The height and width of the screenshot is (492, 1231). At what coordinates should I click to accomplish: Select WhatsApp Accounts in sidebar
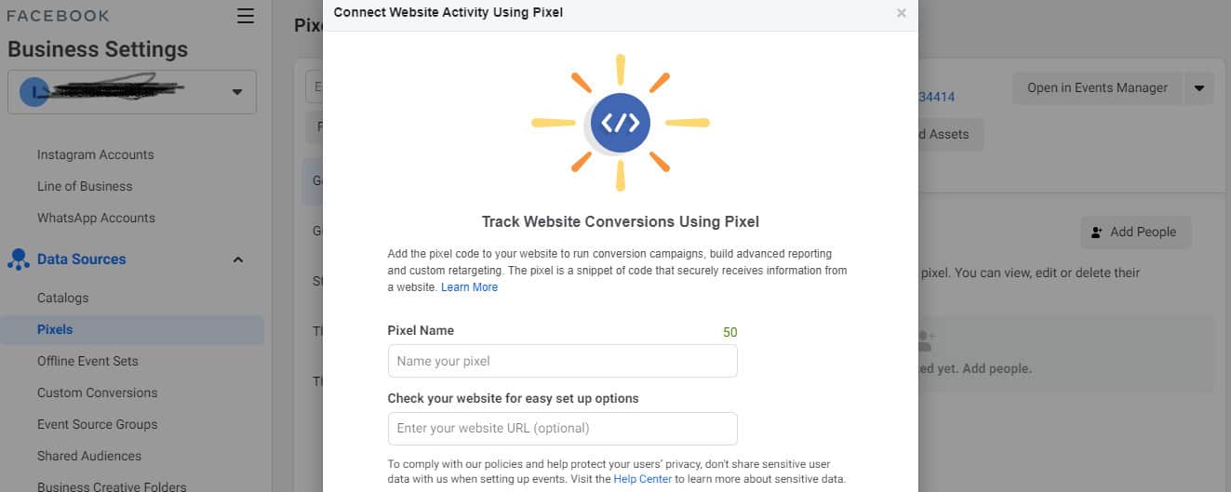point(96,218)
